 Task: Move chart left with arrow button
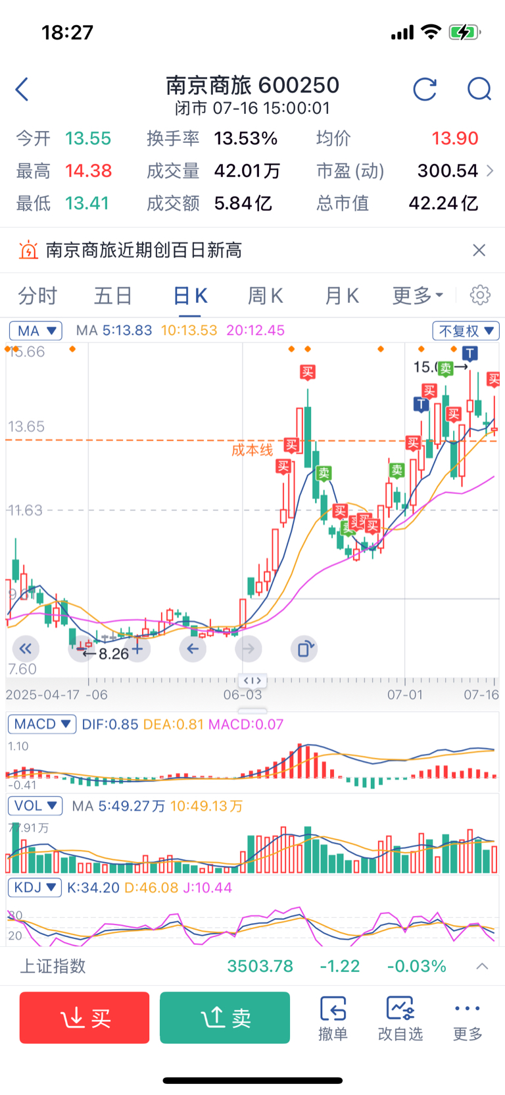click(193, 649)
